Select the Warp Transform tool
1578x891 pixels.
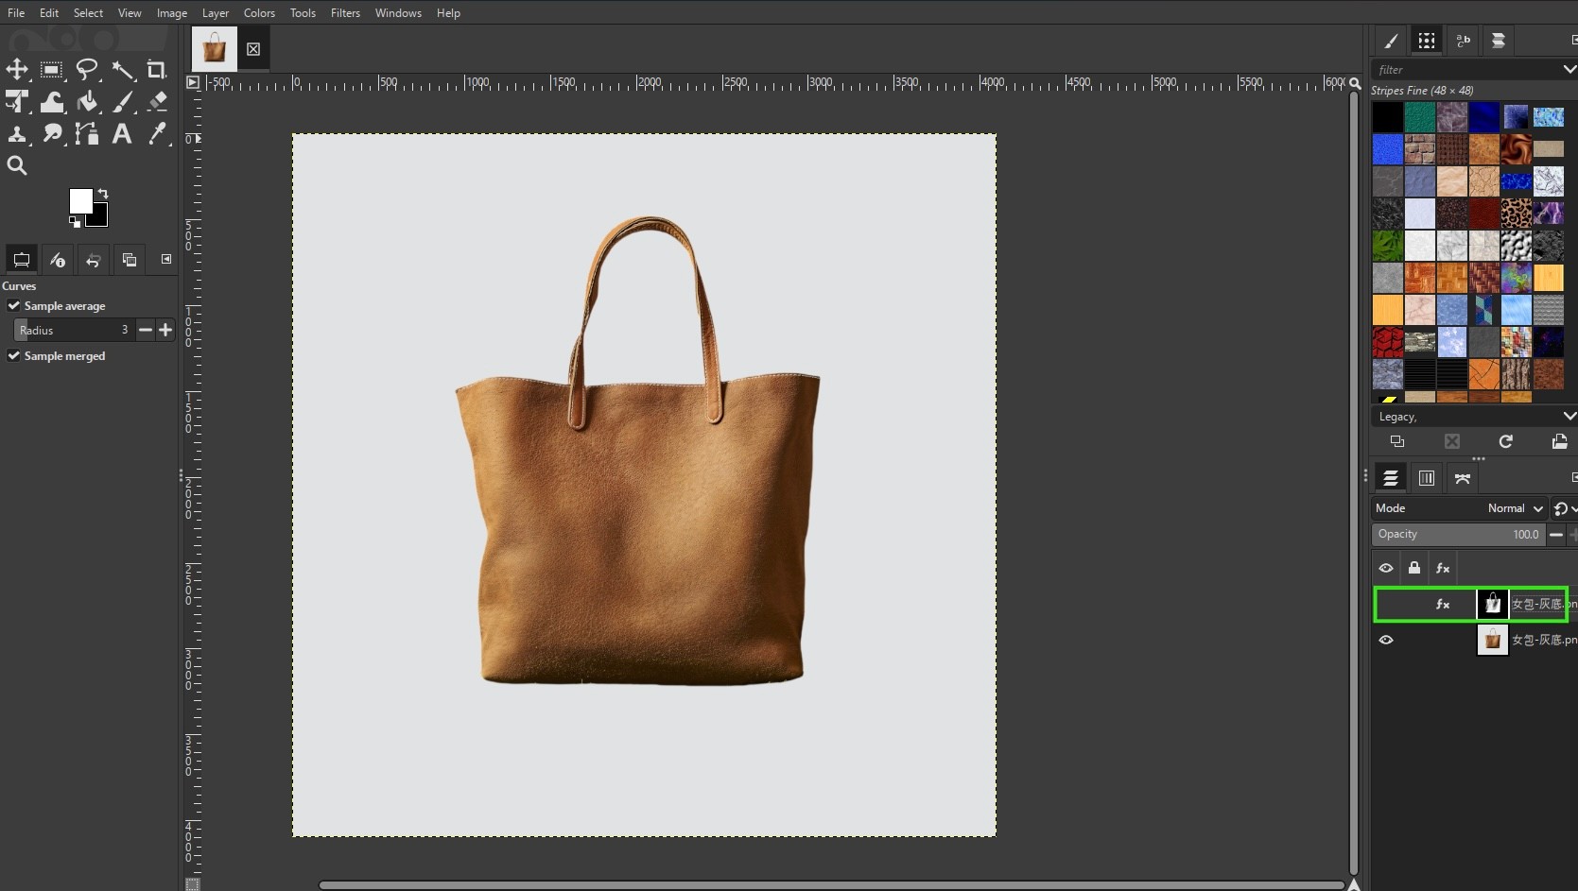pyautogui.click(x=52, y=101)
